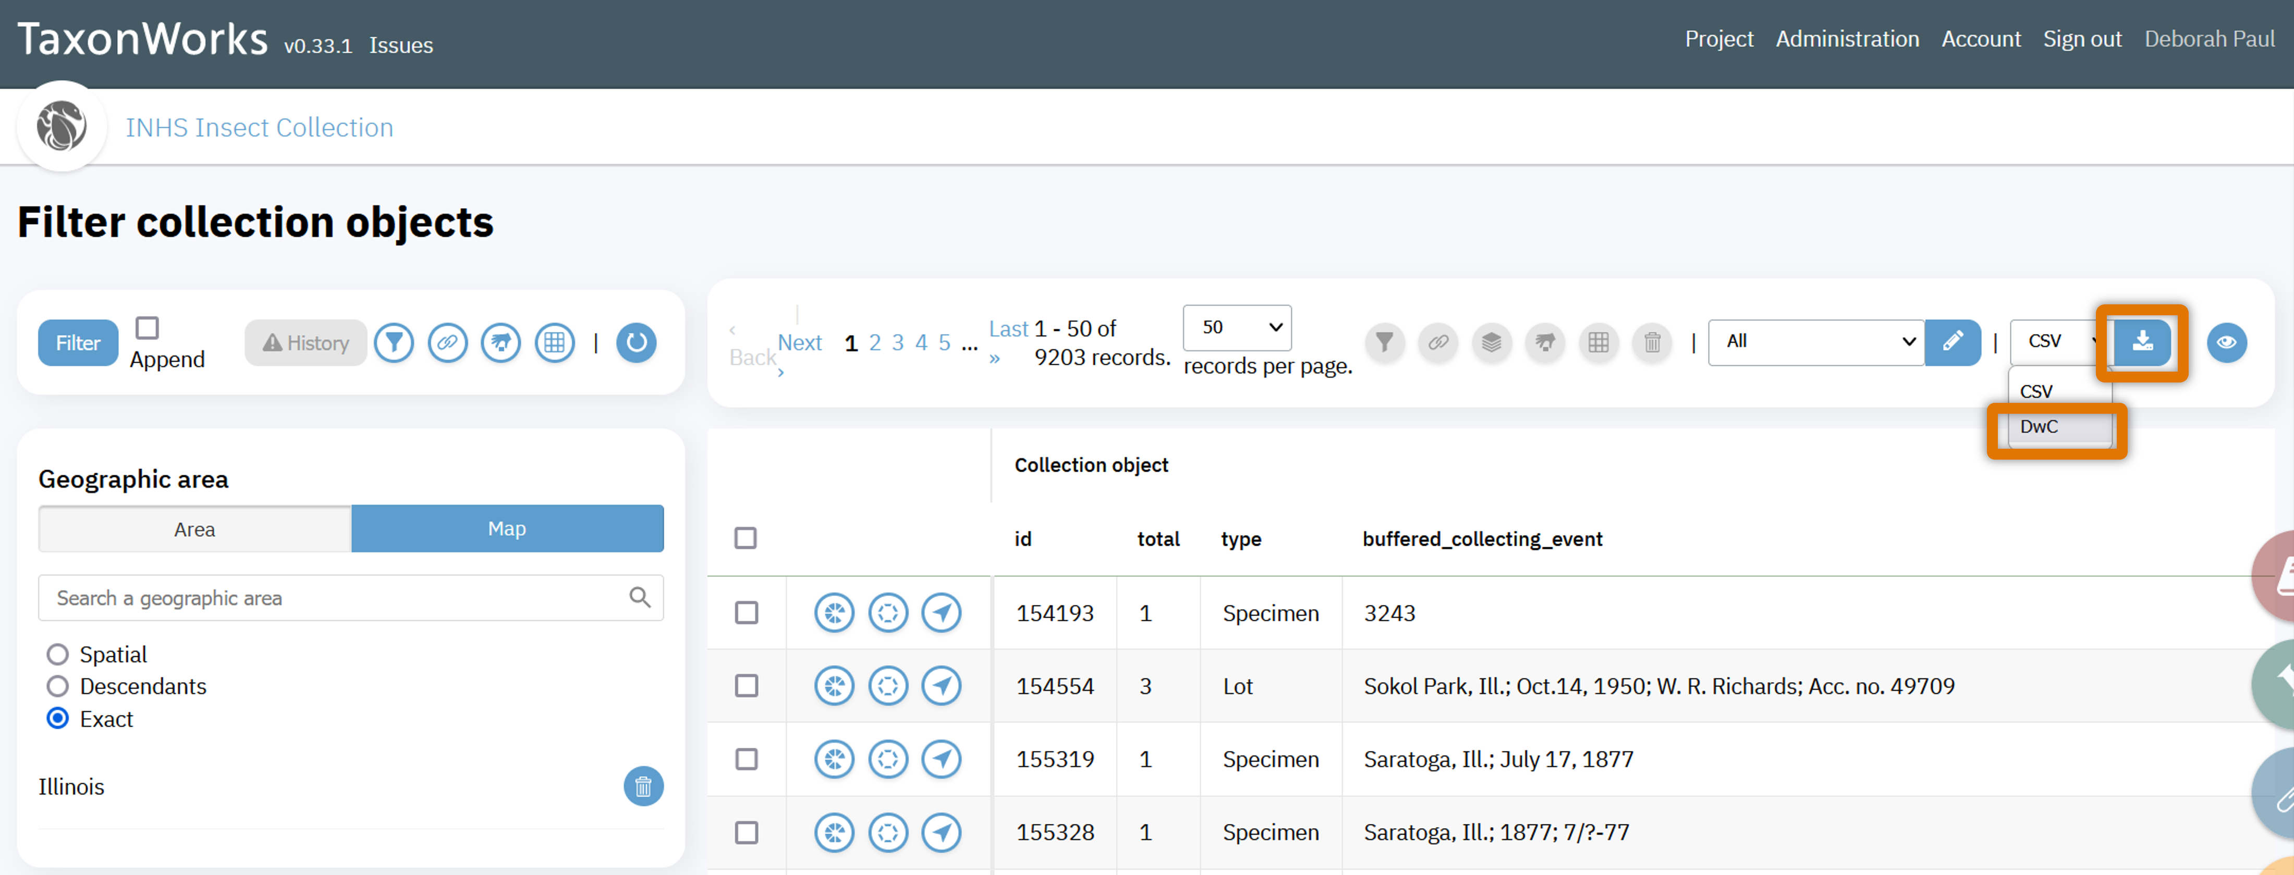Click the gray grid icon in results toolbar

1597,343
